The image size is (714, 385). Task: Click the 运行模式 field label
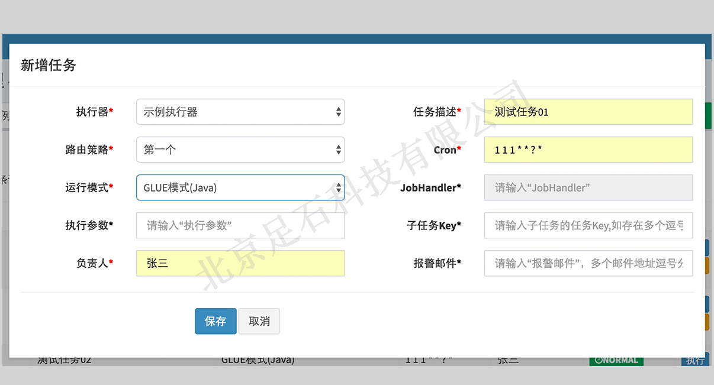tap(87, 187)
